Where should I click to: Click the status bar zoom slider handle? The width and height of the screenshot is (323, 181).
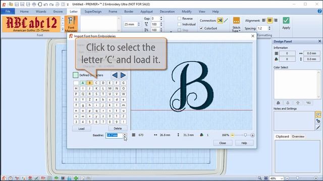coord(297,178)
